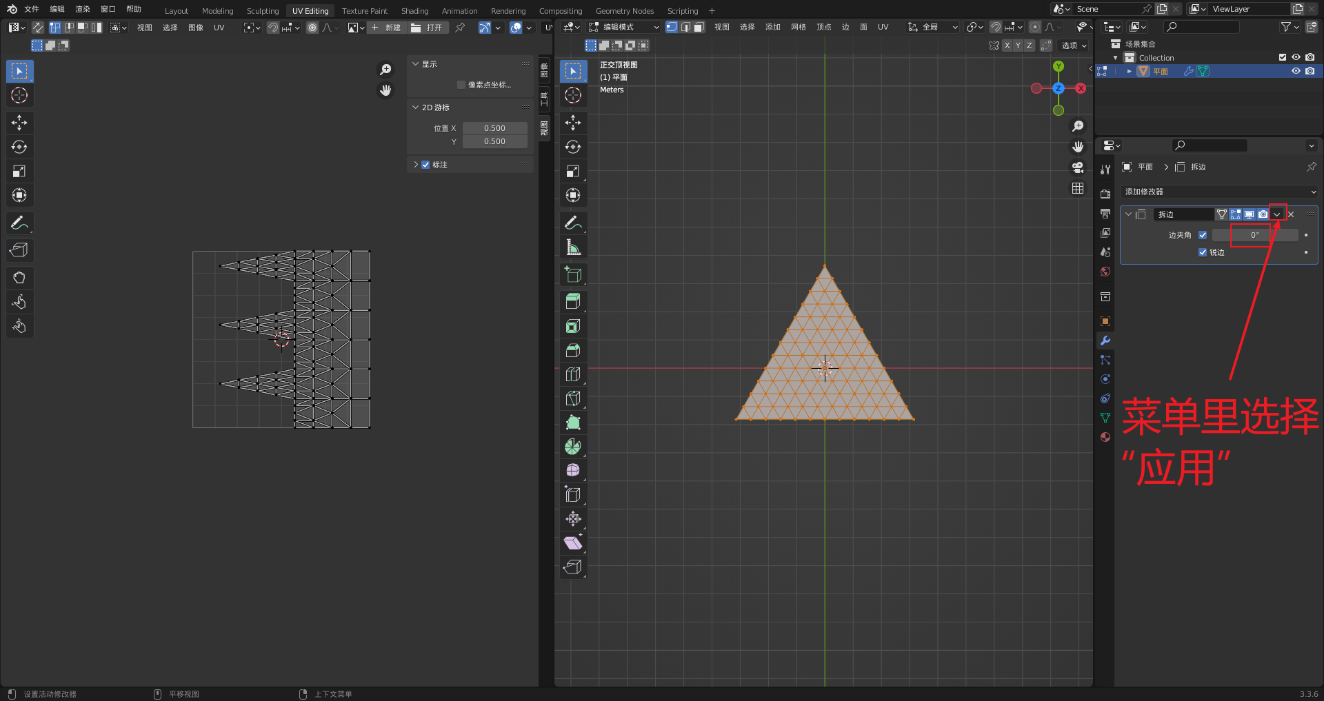
Task: Open the 文件 menu
Action: tap(32, 9)
